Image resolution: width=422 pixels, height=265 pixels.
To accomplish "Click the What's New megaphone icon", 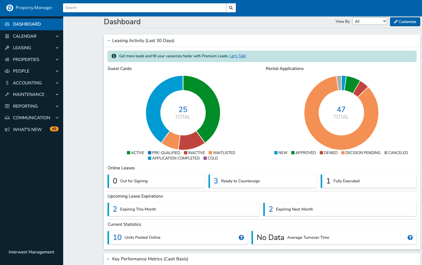I will (x=7, y=130).
